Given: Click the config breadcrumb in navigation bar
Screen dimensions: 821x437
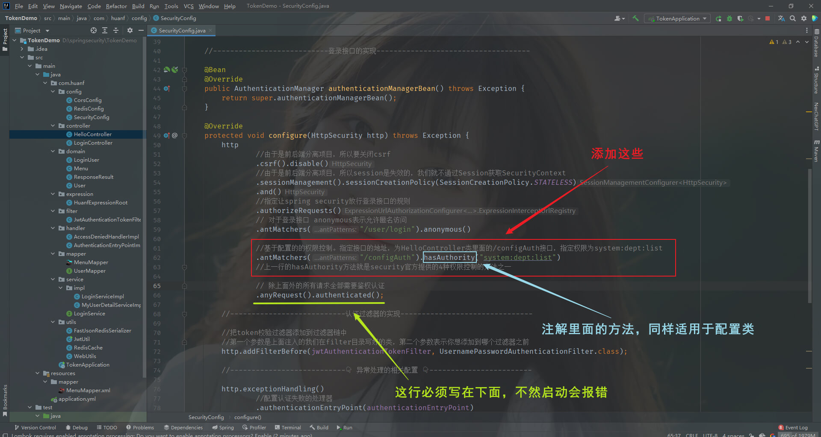Looking at the screenshot, I should (x=139, y=18).
